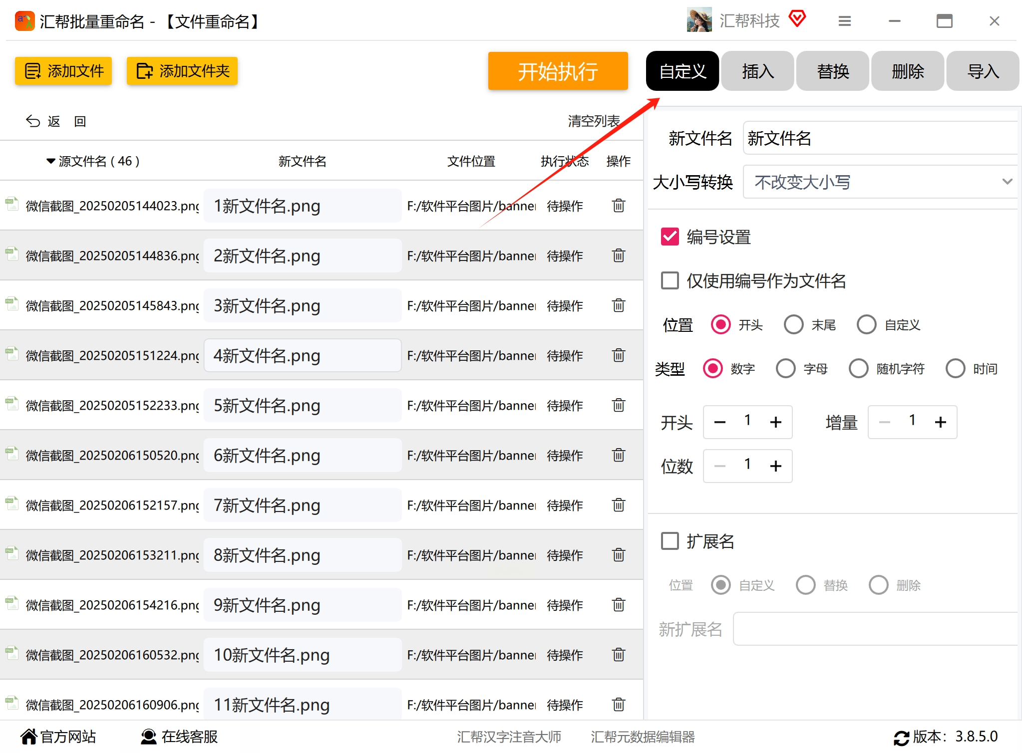Viewport: 1022px width, 753px height.
Task: Check the 扩展名 checkbox
Action: pyautogui.click(x=670, y=541)
